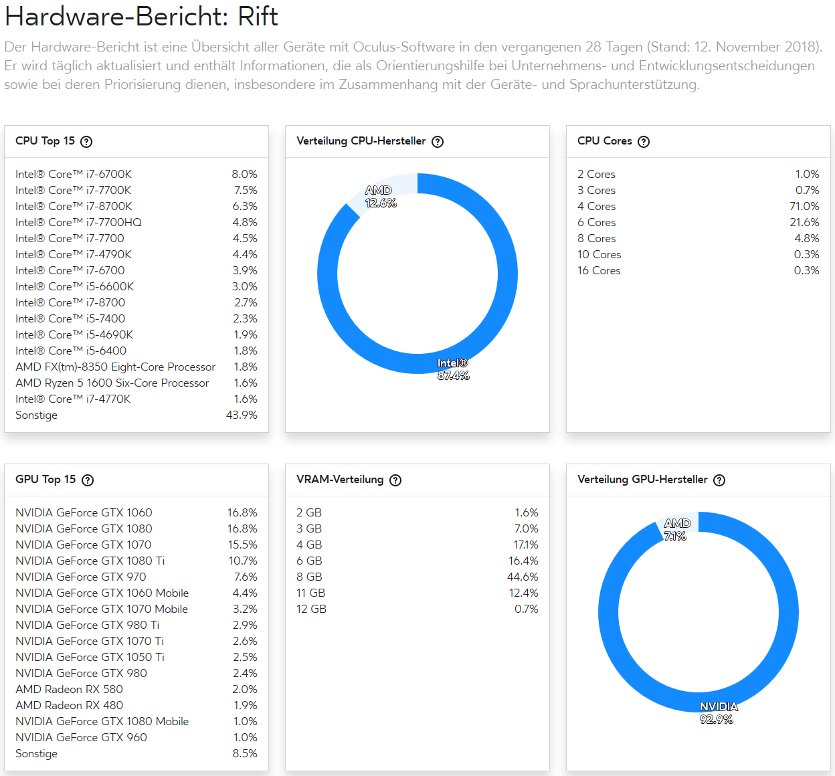Click the 8.5% value for GPU Sonstige
Image resolution: width=835 pixels, height=776 pixels.
245,753
